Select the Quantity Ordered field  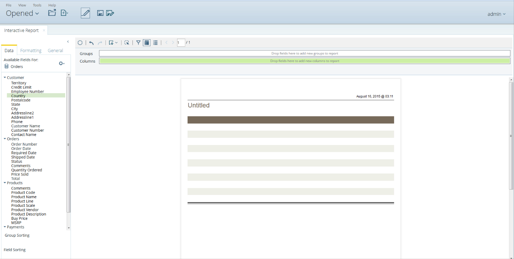coord(27,170)
